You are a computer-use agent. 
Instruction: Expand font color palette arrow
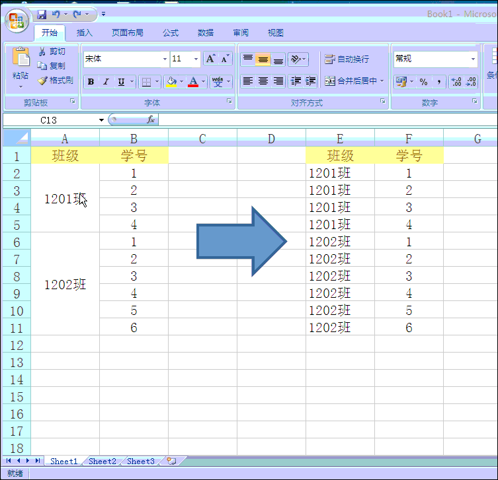tap(203, 82)
